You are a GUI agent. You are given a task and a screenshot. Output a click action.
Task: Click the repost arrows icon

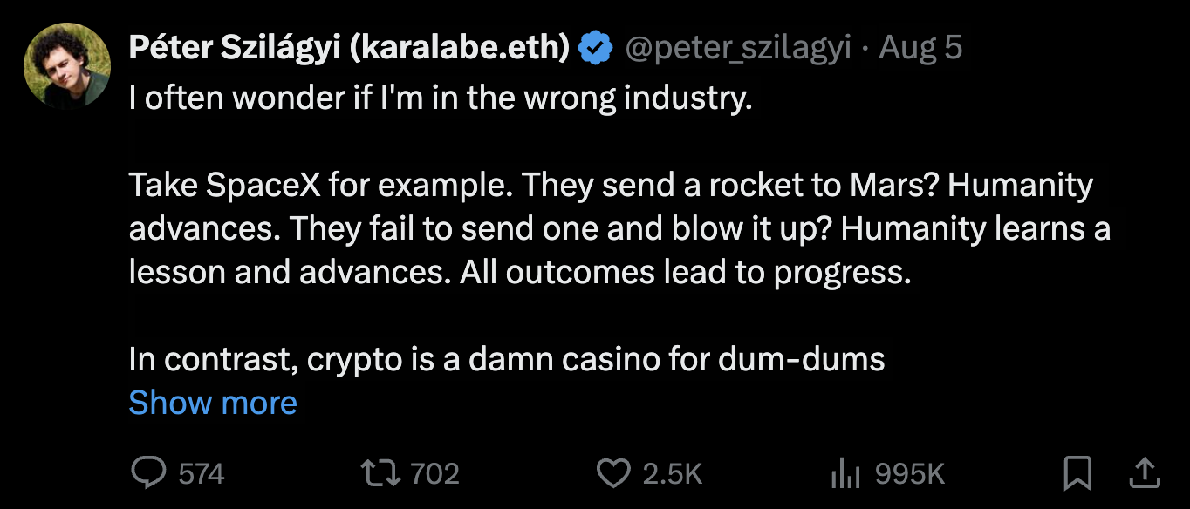click(x=381, y=472)
